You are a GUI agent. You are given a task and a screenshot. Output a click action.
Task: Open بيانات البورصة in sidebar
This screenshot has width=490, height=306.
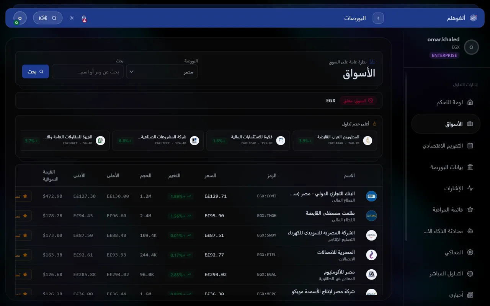click(x=446, y=167)
